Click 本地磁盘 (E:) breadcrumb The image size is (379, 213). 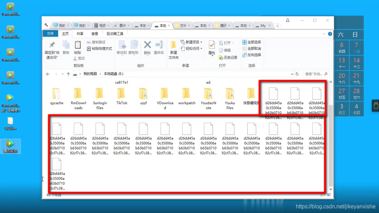point(113,74)
